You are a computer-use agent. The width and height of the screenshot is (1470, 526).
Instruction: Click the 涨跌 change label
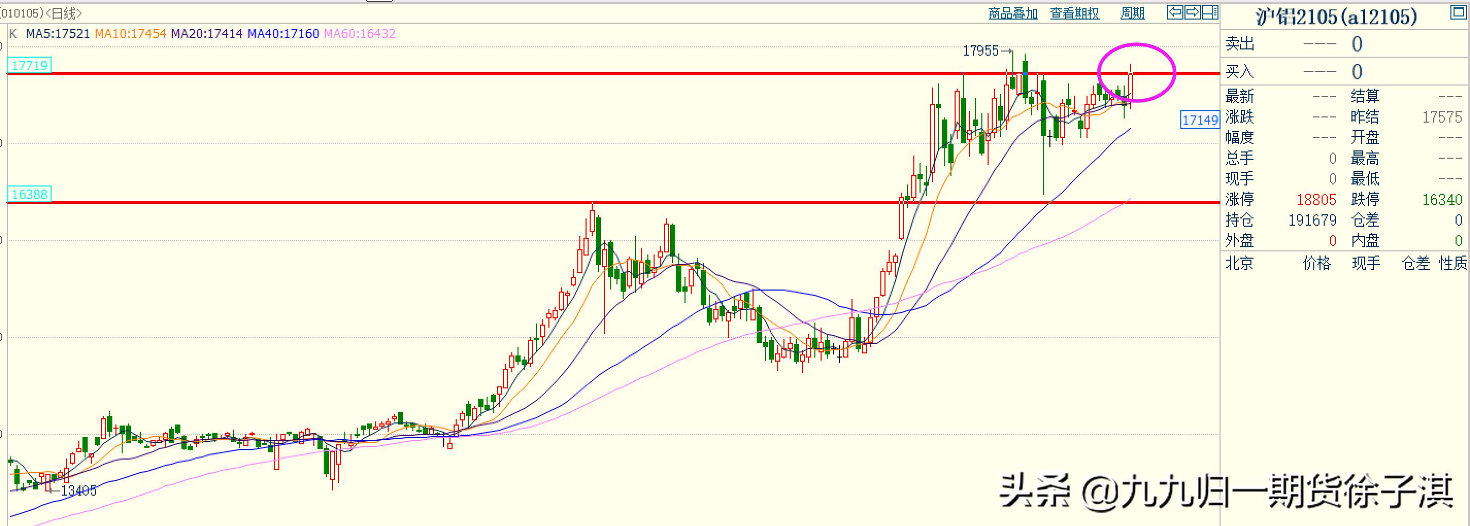1240,117
